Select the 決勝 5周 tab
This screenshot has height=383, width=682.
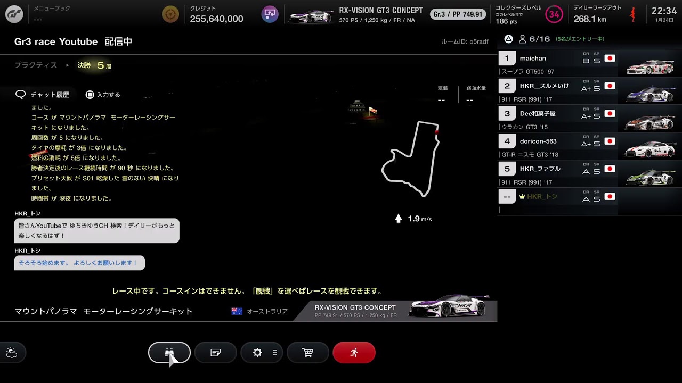(x=94, y=65)
